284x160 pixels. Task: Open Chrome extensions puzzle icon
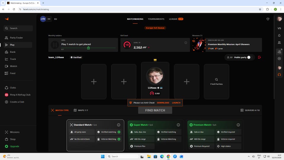267,9
